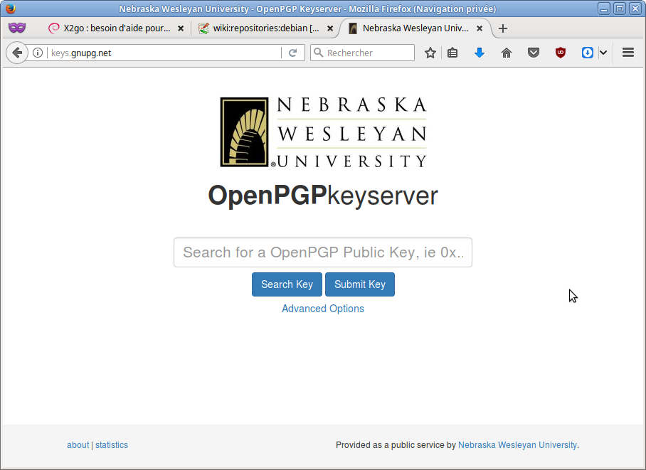
Task: Open the downloads arrow icon
Action: (479, 53)
